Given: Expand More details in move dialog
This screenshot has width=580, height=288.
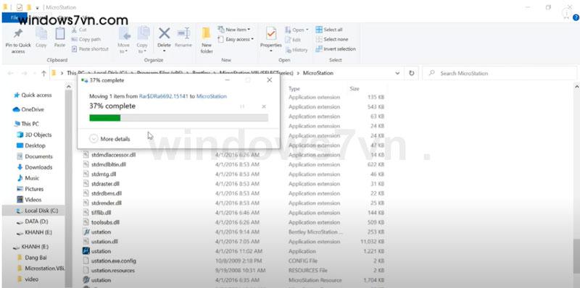Looking at the screenshot, I should 110,139.
